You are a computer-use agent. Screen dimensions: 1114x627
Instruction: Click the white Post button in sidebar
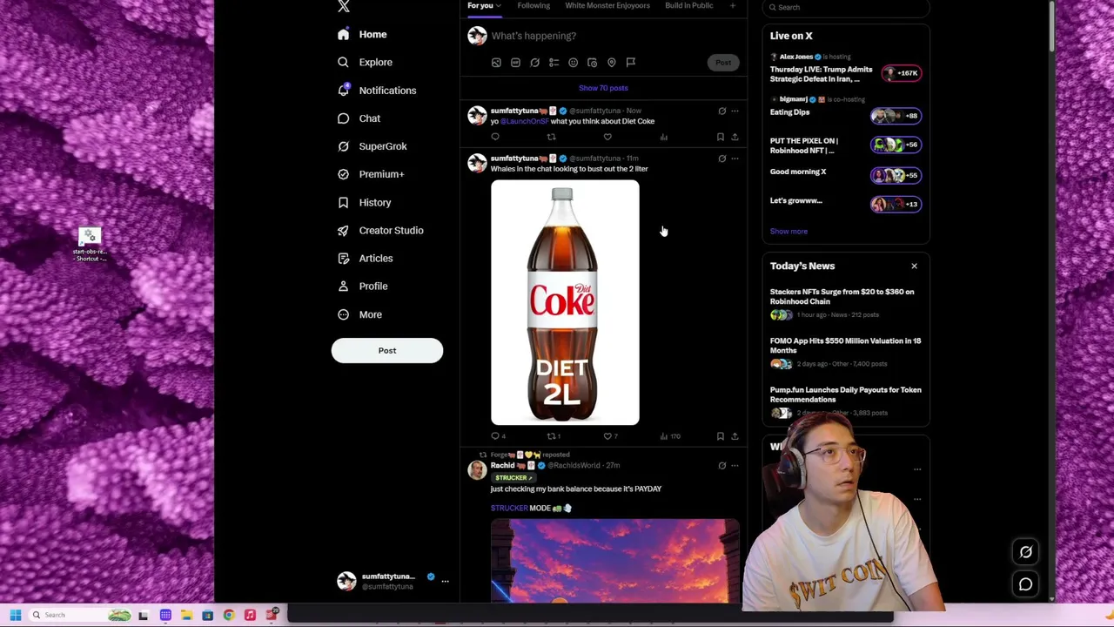coord(387,350)
